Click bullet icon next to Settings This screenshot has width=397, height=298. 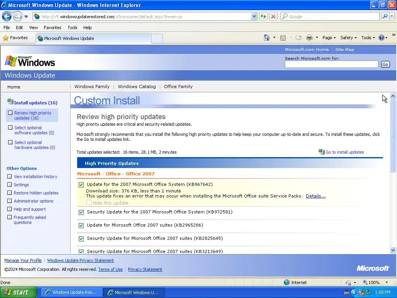click(9, 184)
